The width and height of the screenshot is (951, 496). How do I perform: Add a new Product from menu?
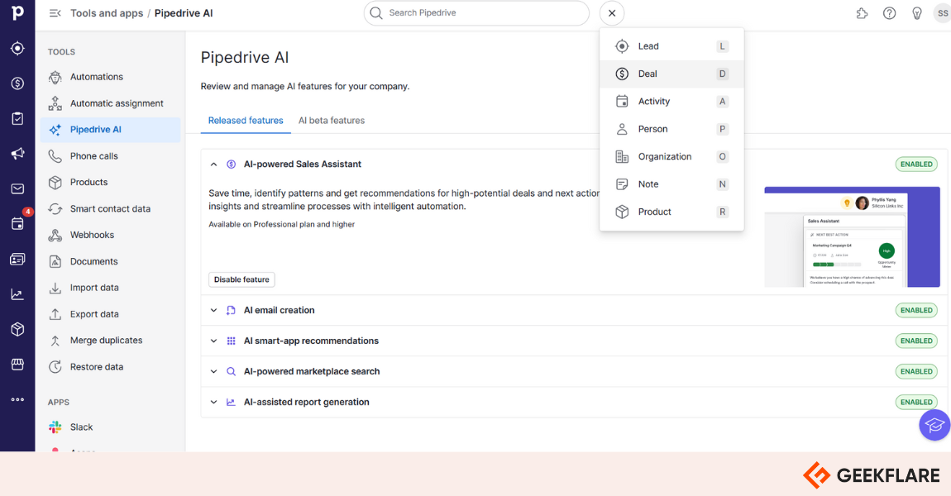[671, 212]
